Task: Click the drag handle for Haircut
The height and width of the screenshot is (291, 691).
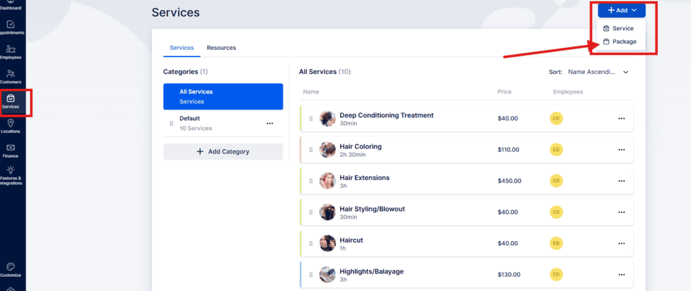Action: pos(310,244)
